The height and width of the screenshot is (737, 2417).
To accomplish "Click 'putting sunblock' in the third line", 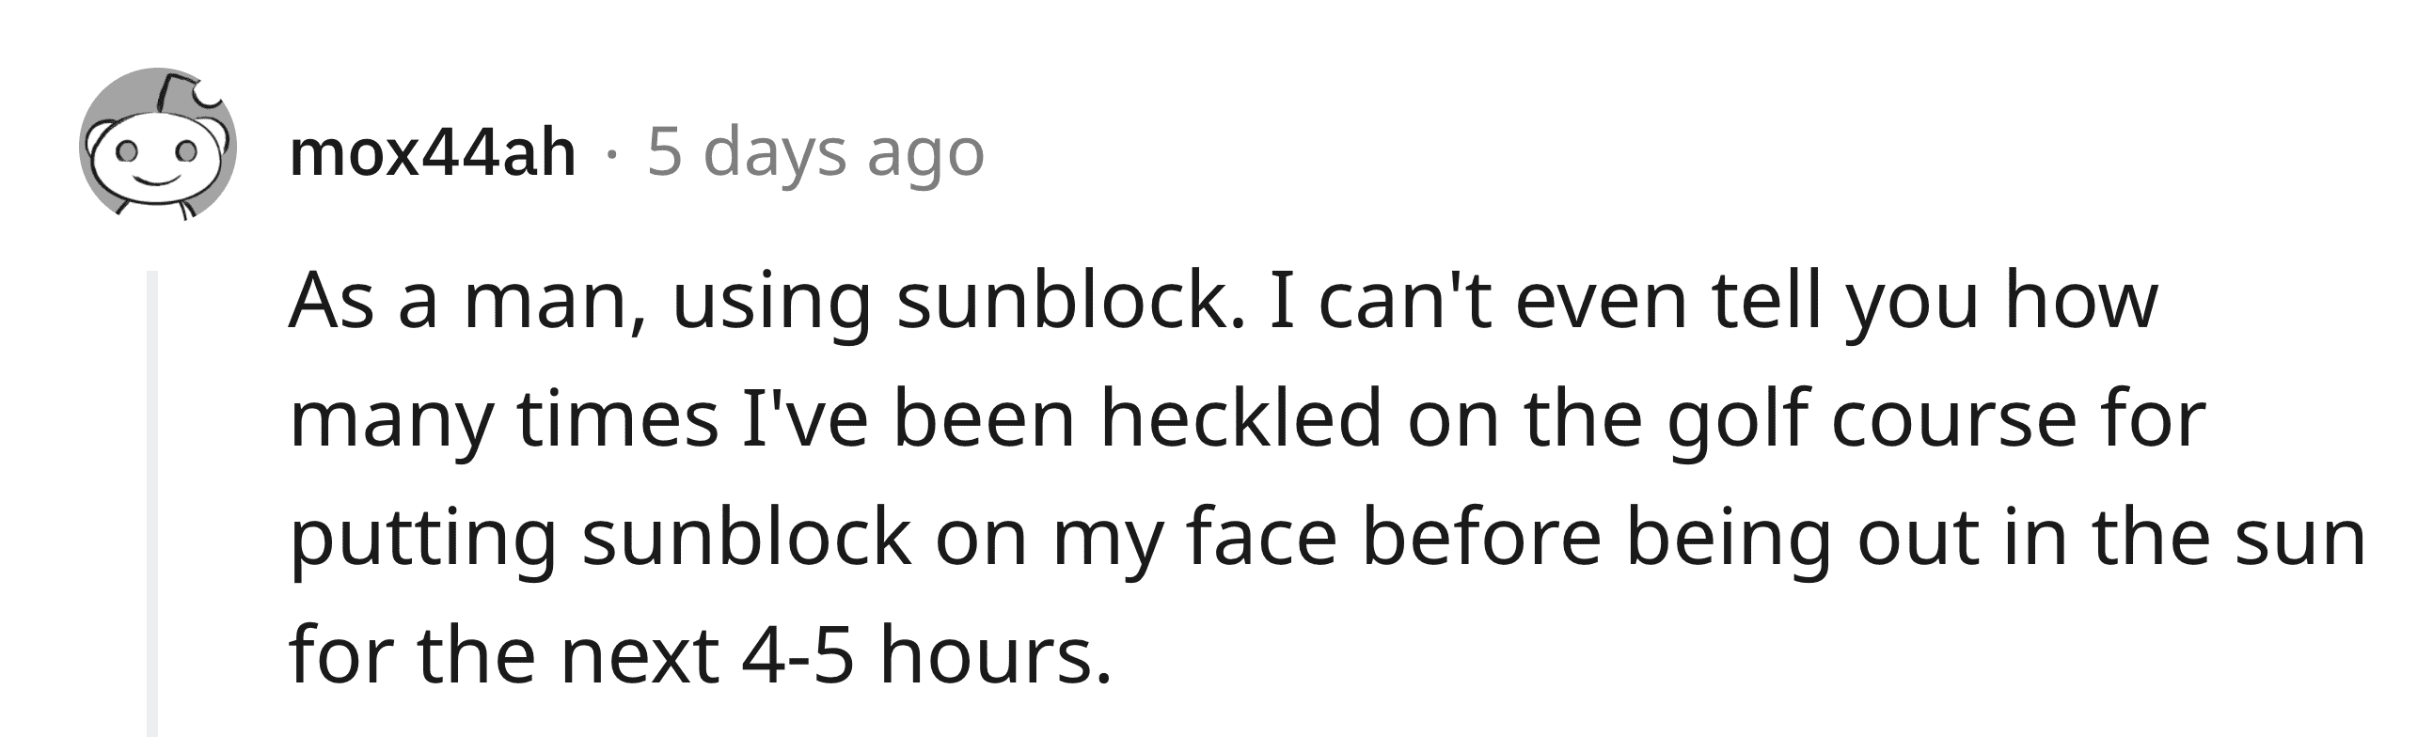I will tap(600, 541).
